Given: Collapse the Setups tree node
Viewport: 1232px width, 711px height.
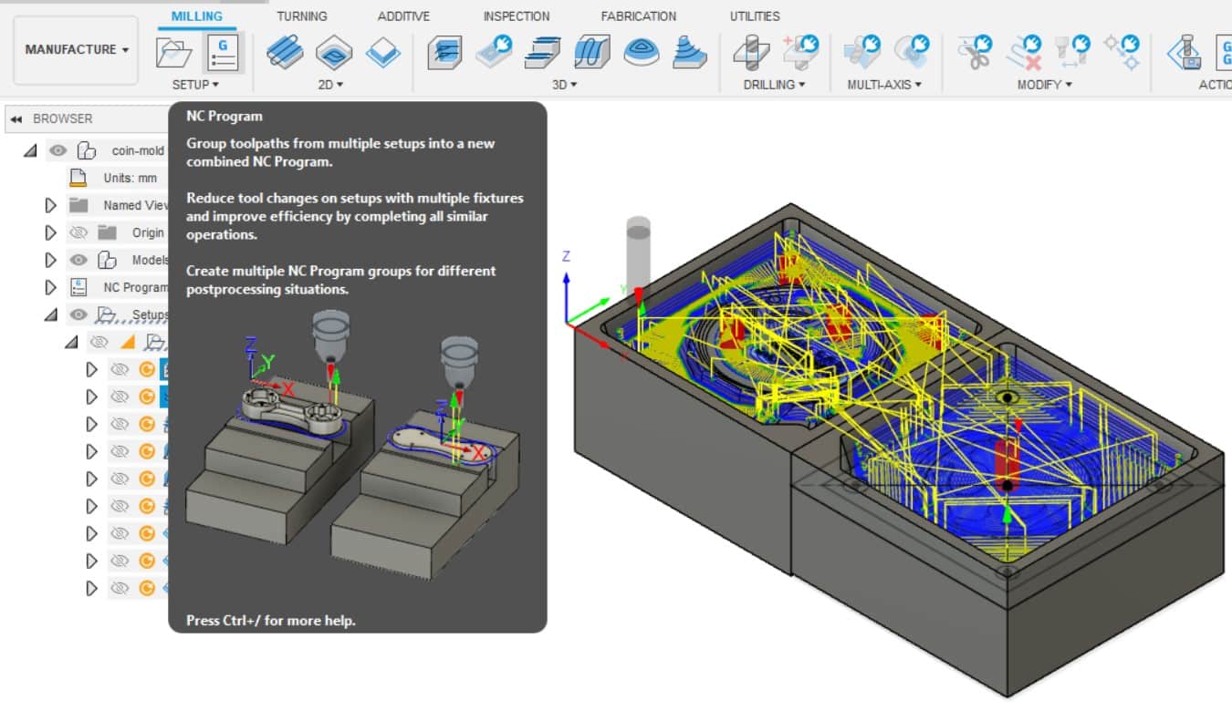Looking at the screenshot, I should [51, 314].
